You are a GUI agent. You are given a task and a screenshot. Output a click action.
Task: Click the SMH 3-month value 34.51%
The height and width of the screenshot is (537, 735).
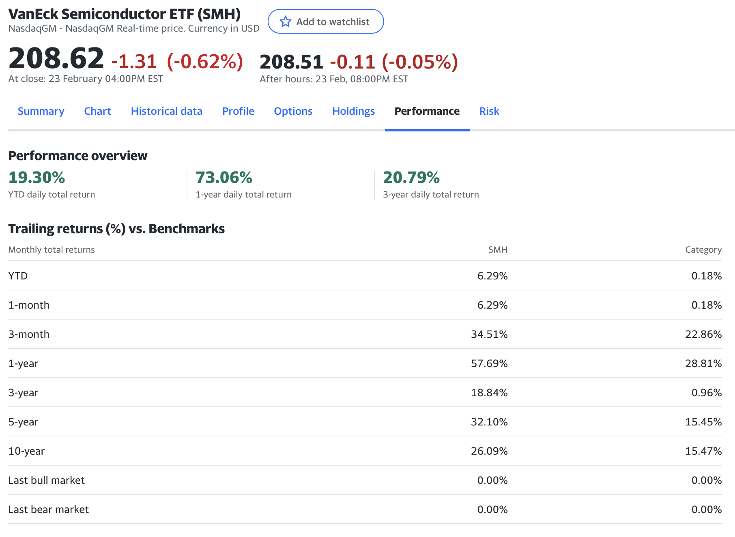(x=489, y=334)
